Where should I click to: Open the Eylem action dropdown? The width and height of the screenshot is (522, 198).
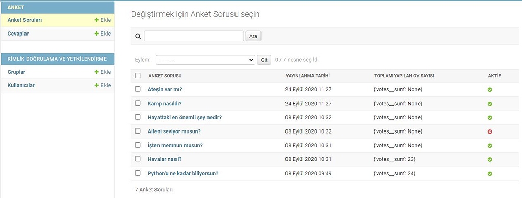[205, 60]
